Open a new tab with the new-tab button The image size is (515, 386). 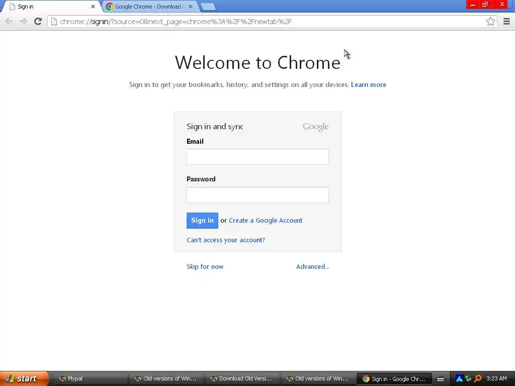point(208,6)
